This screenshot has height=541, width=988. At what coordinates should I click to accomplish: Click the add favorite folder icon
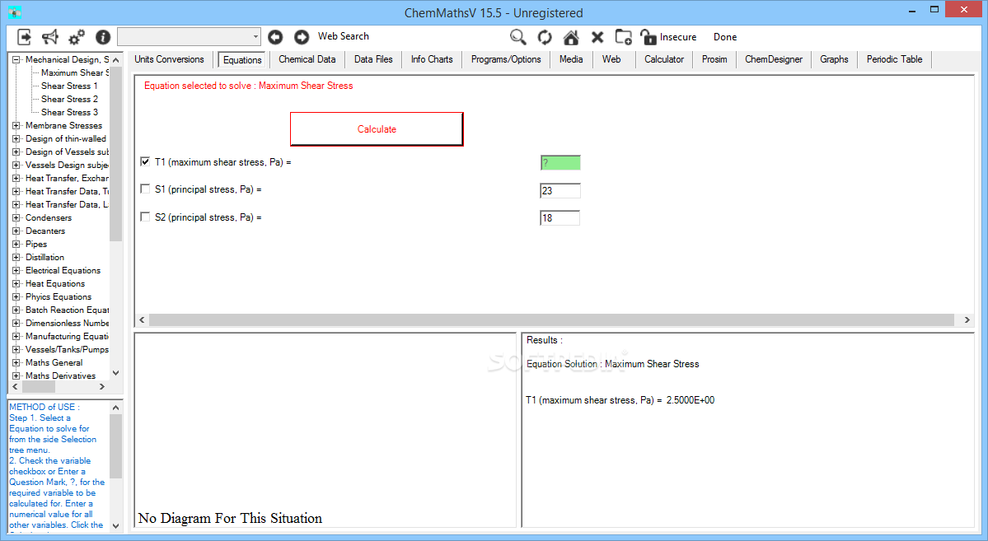pyautogui.click(x=623, y=37)
